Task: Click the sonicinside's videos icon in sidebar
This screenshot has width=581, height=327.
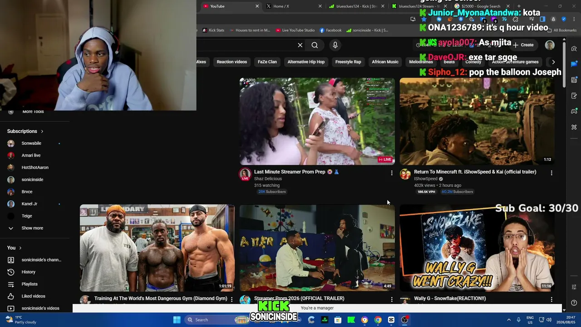Action: (x=11, y=308)
